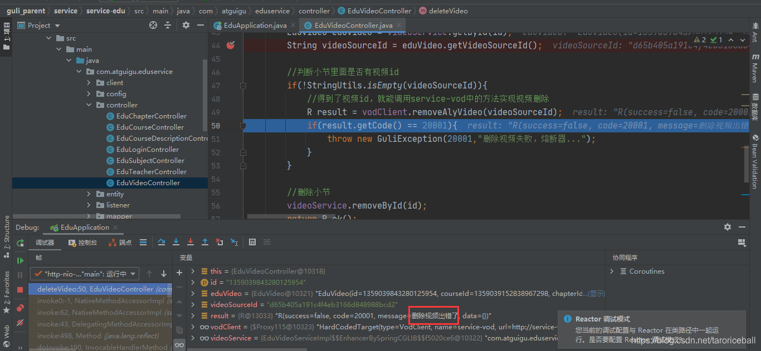Expand the client package
Viewport: 761px width, 351px height.
89,82
